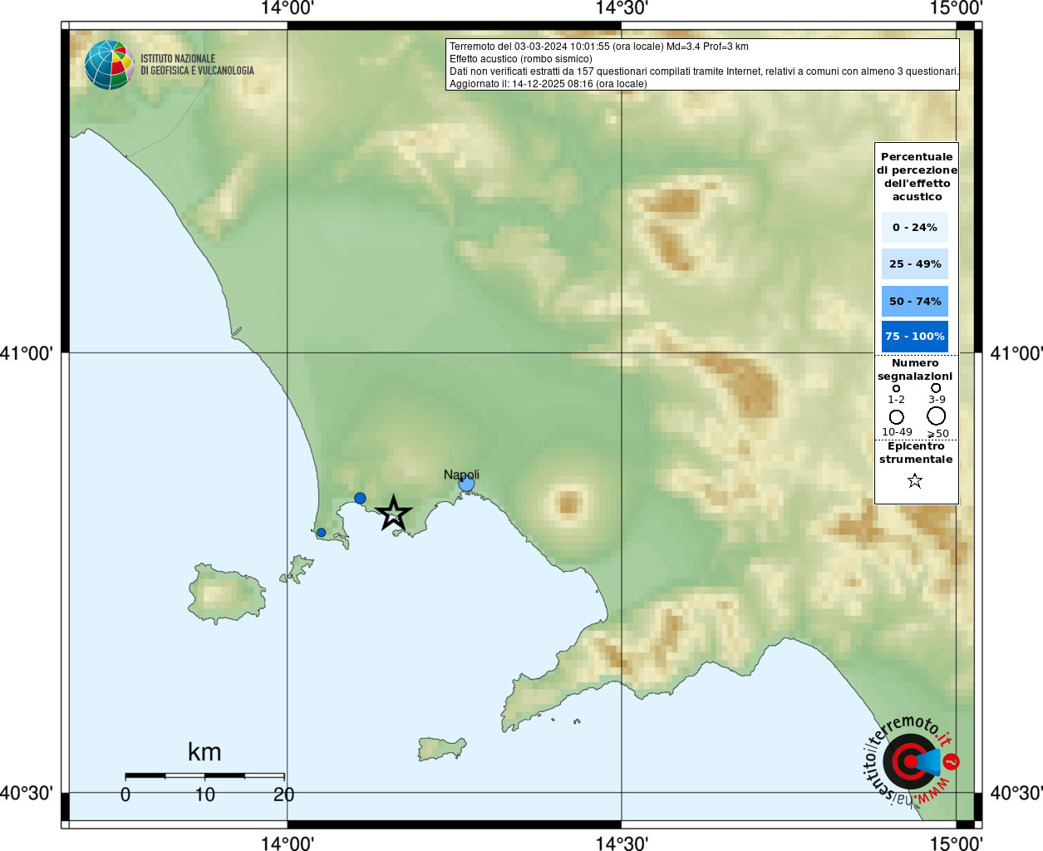Click the top 15°00' longitude label
This screenshot has height=851, width=1043.
pos(956,8)
